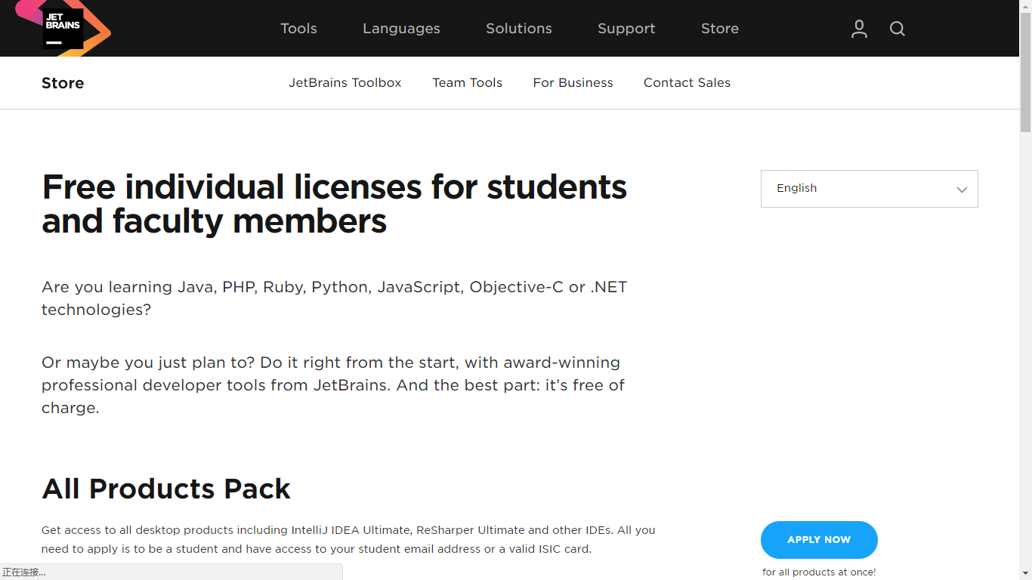Expand the English language dropdown

[869, 189]
